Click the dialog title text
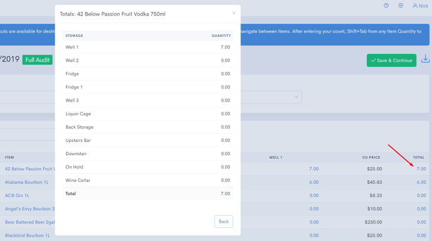This screenshot has height=241, width=432. point(112,14)
